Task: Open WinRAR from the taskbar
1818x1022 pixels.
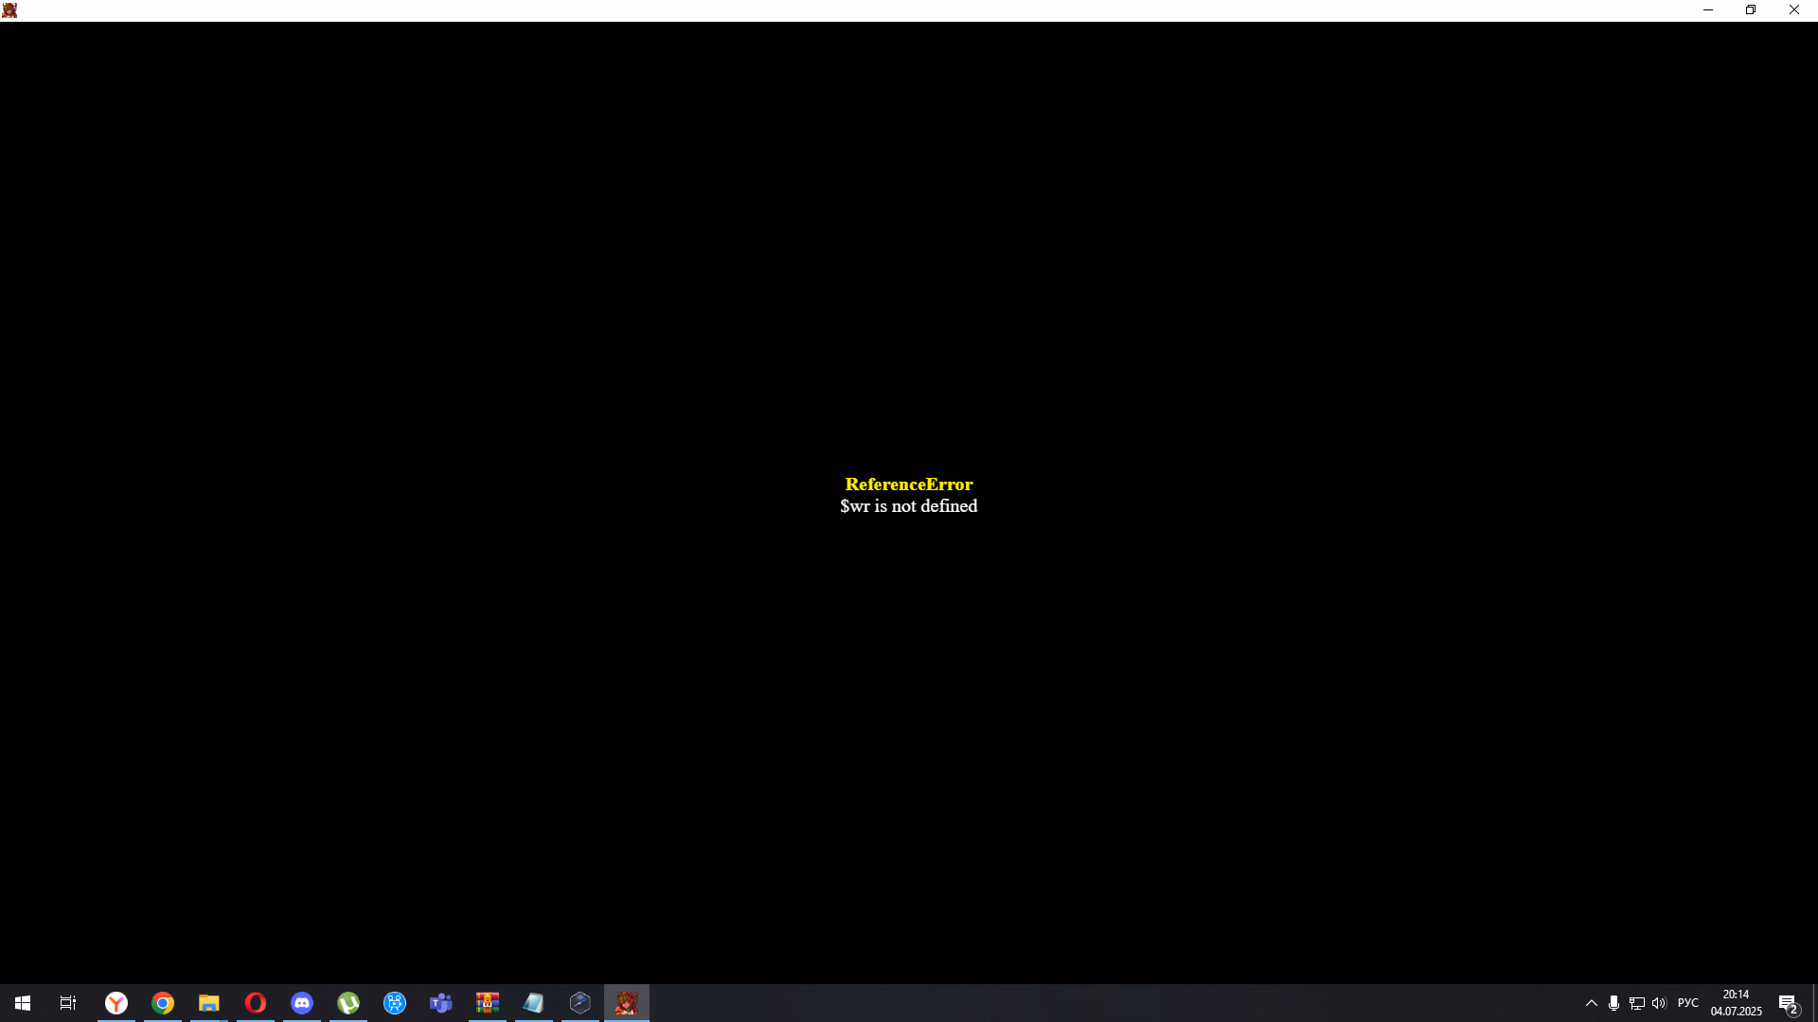Action: click(488, 1003)
